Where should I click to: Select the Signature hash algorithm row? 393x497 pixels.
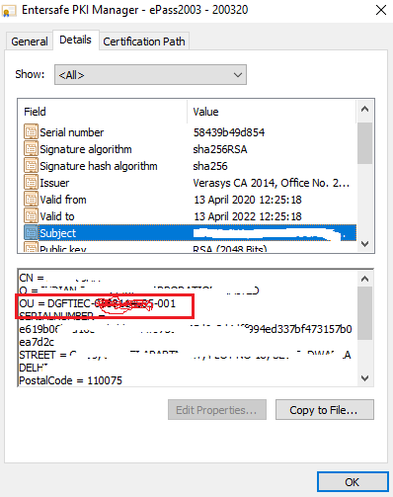click(190, 166)
